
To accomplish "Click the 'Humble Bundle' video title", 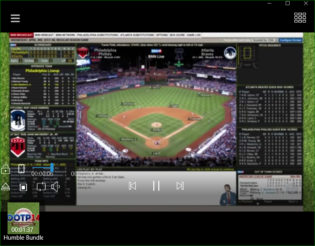I will 23,238.
